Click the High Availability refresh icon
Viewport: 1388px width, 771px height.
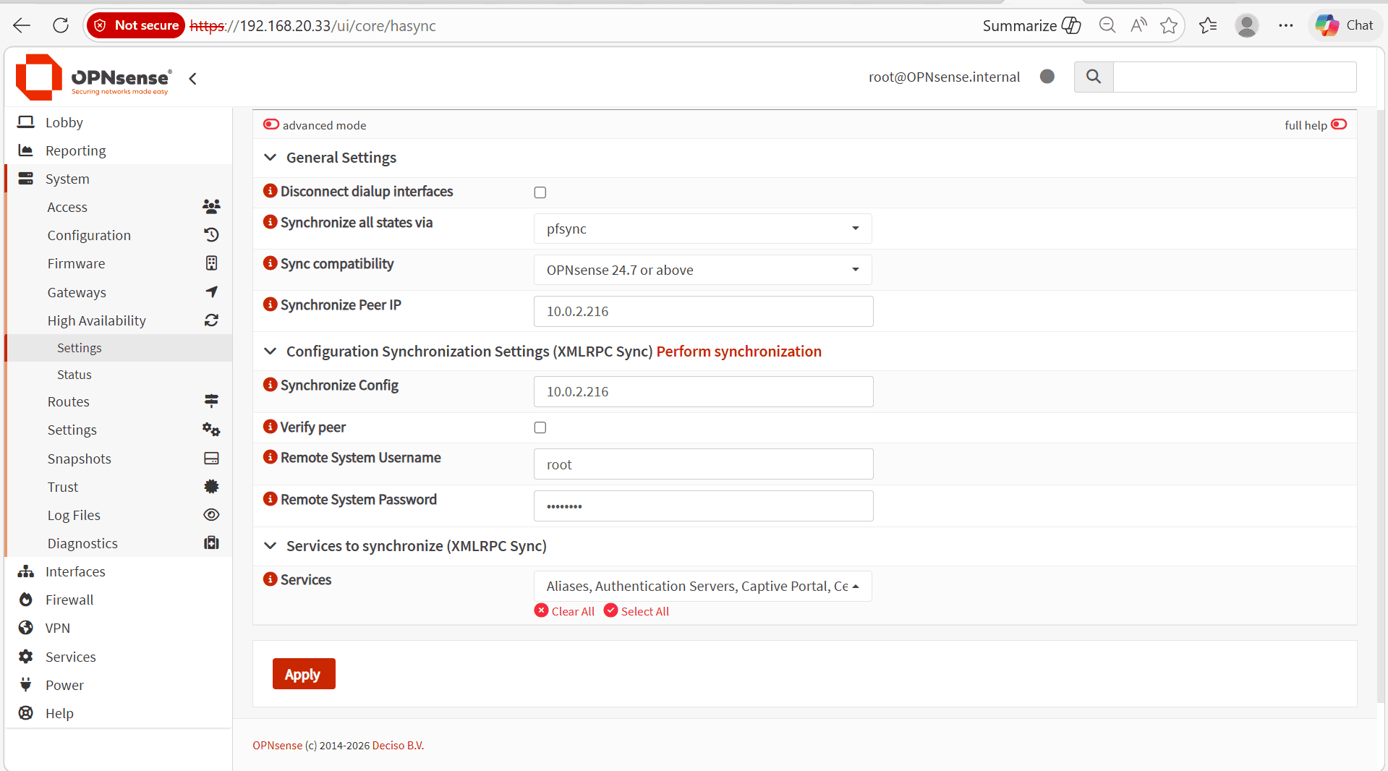(211, 320)
